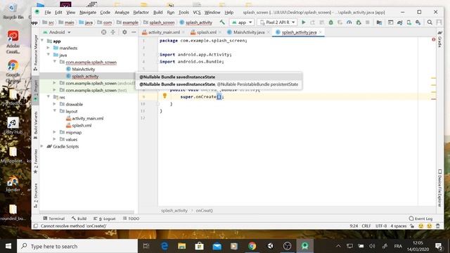Expand Gradle Scripts node
The image size is (450, 253).
click(x=42, y=146)
